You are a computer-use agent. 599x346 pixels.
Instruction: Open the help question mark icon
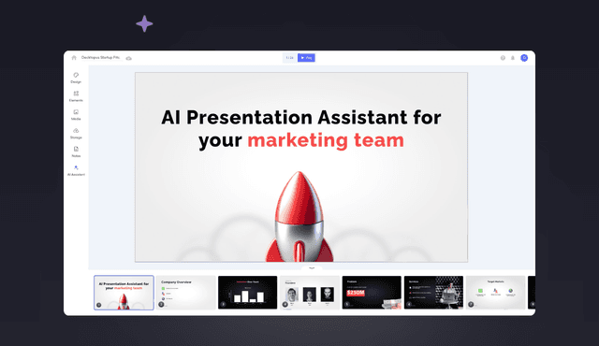[x=503, y=58]
